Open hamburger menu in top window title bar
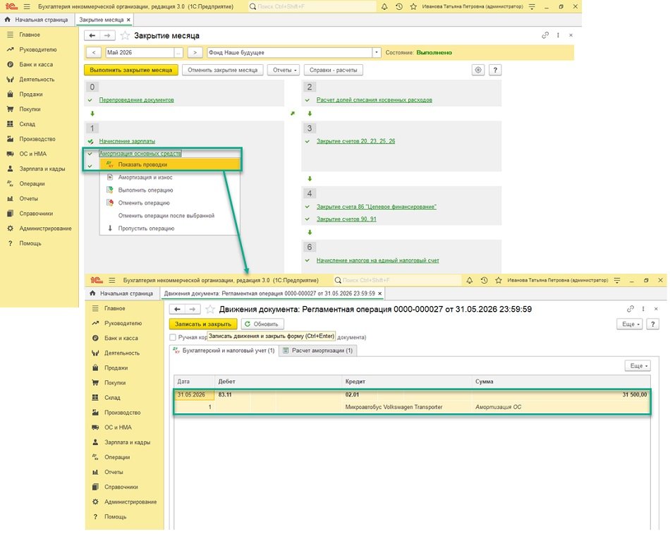This screenshot has height=534, width=670. point(27,7)
